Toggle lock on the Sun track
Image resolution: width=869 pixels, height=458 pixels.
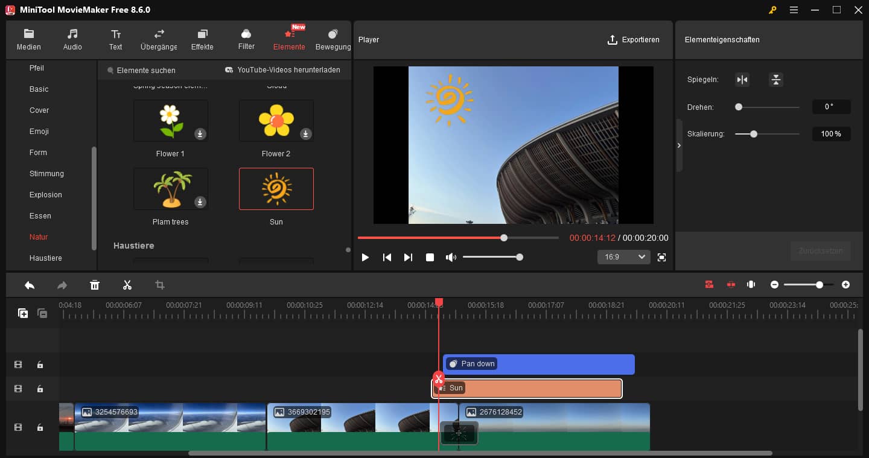40,389
